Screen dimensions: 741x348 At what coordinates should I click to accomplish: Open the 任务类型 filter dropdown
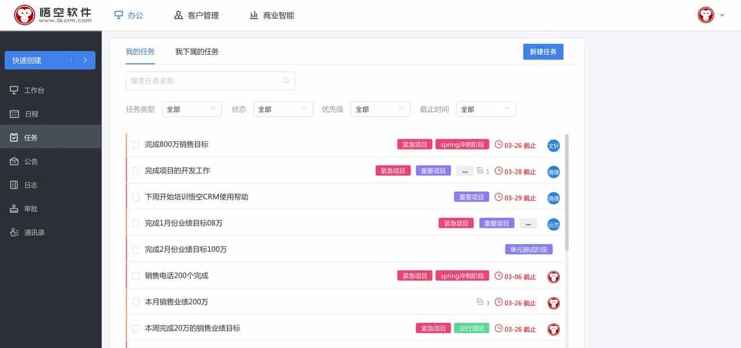(x=192, y=109)
